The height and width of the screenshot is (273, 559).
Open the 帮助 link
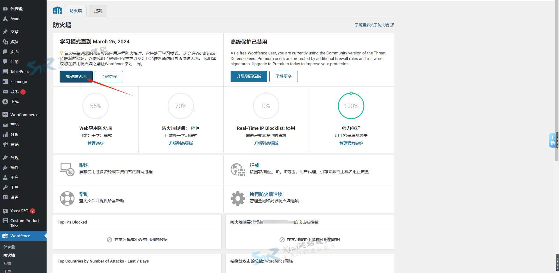[x=84, y=194]
